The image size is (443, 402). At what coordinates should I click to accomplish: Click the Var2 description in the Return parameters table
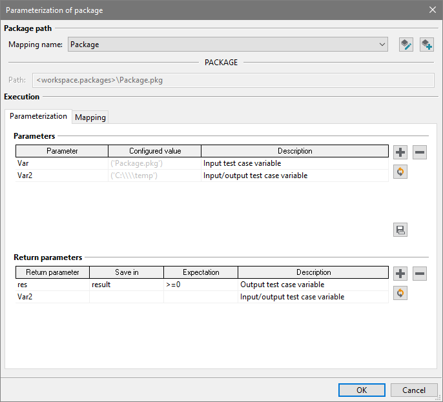[x=313, y=297]
